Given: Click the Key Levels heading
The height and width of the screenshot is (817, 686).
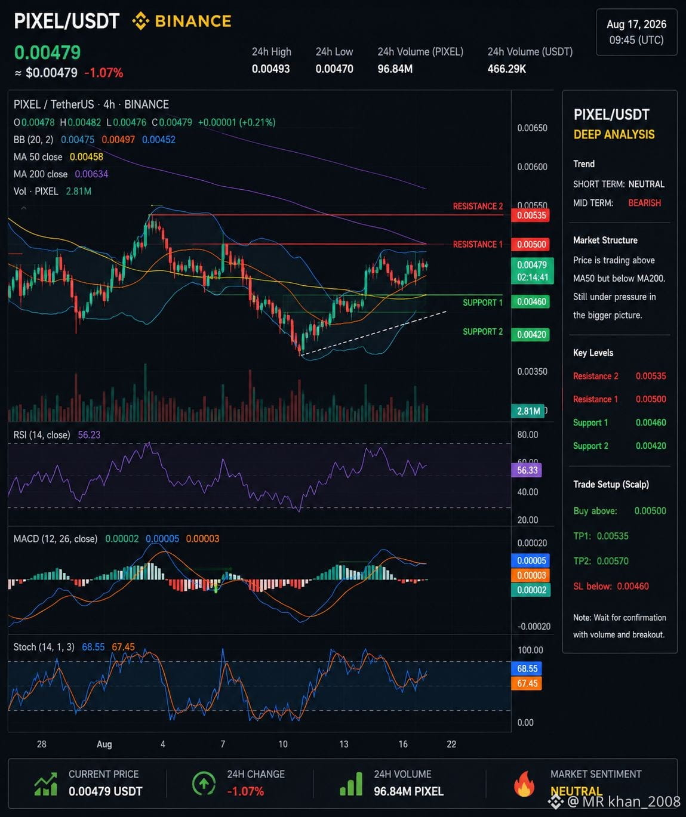Looking at the screenshot, I should tap(593, 353).
